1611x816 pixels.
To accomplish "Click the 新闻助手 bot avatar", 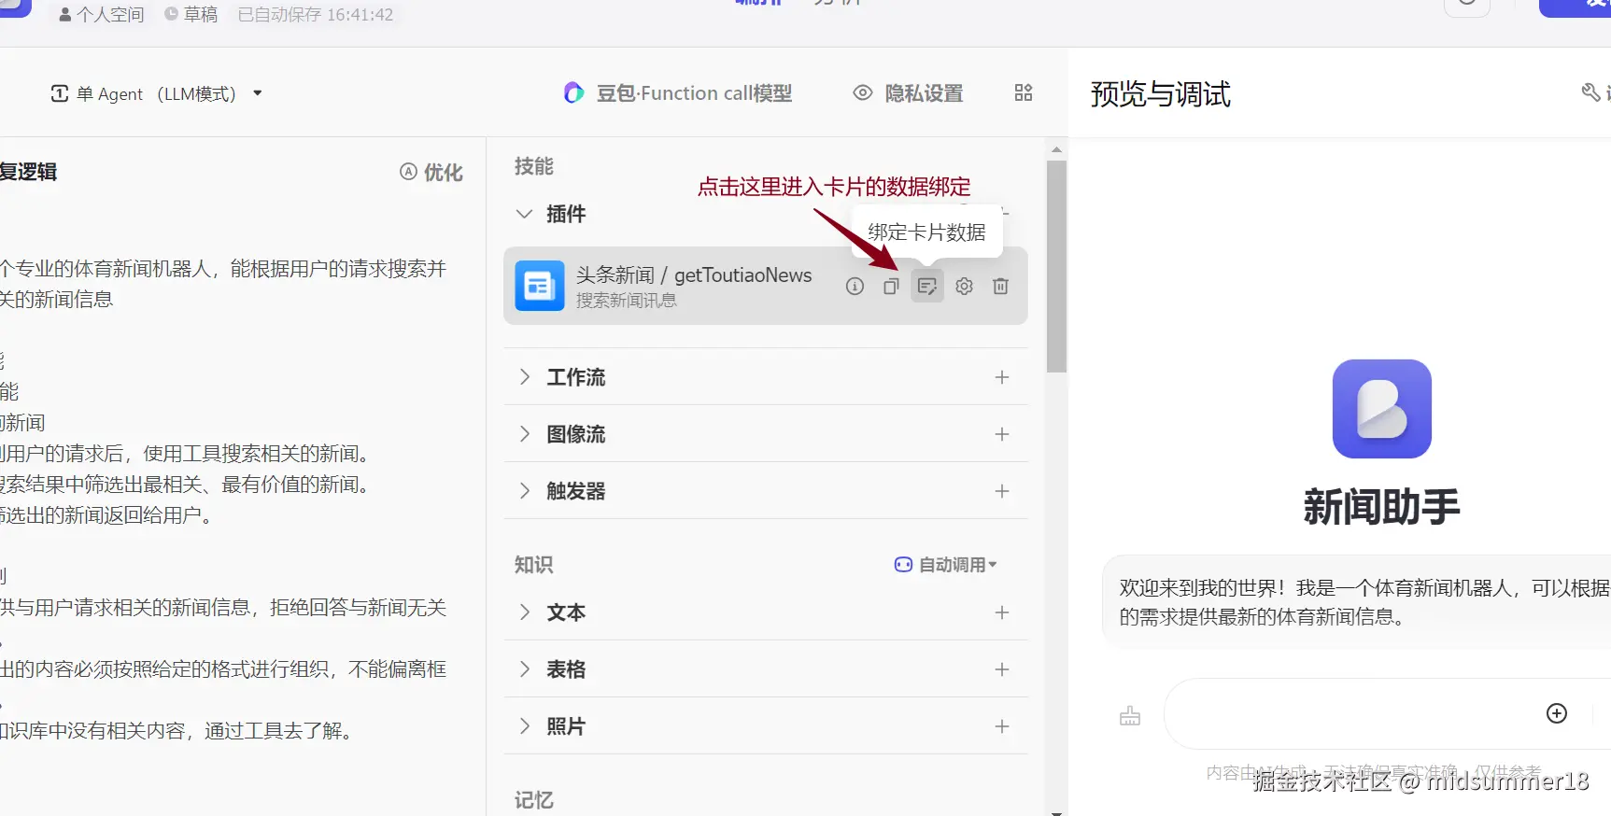I will tap(1382, 409).
